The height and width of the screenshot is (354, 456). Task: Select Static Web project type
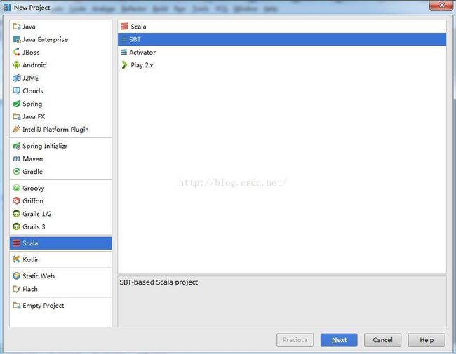coord(60,275)
